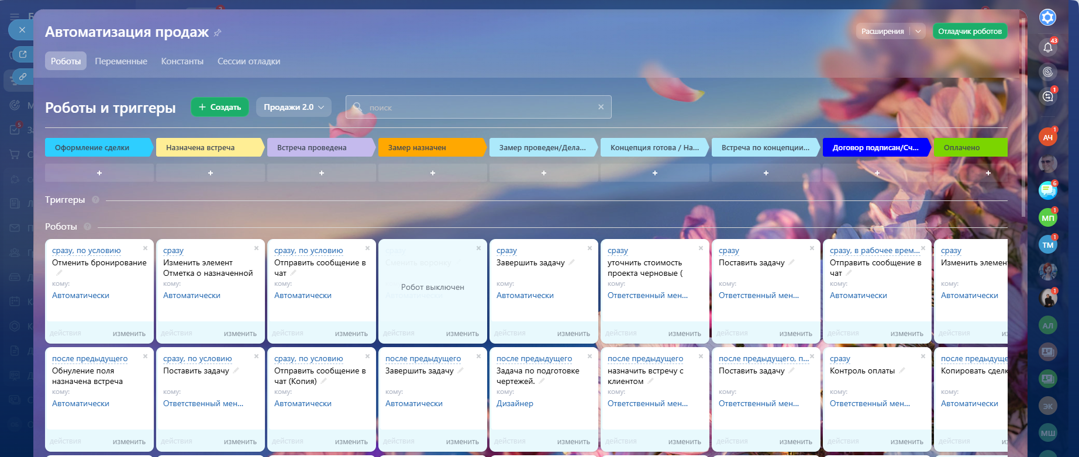Launch the Отладчик роботов button
The image size is (1079, 457).
point(970,32)
